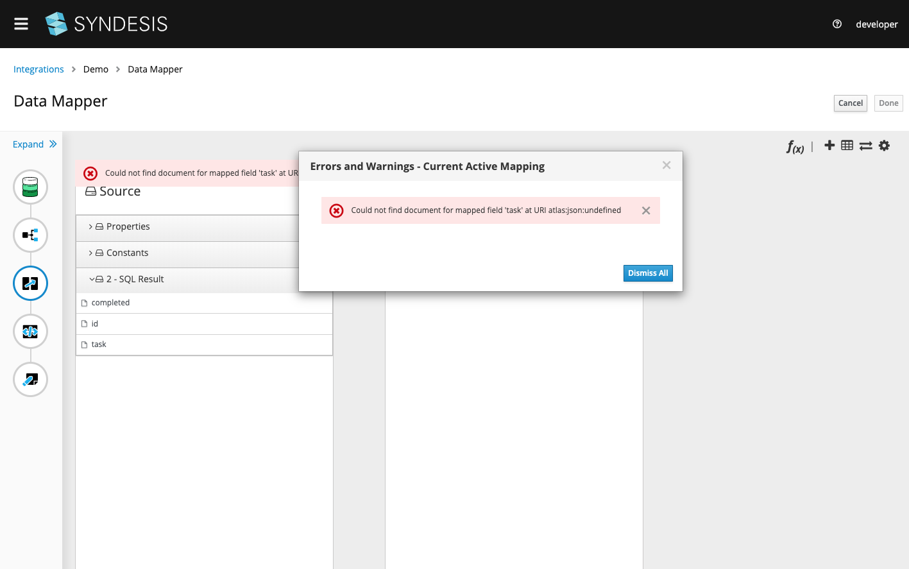Select the split step icon

30,235
